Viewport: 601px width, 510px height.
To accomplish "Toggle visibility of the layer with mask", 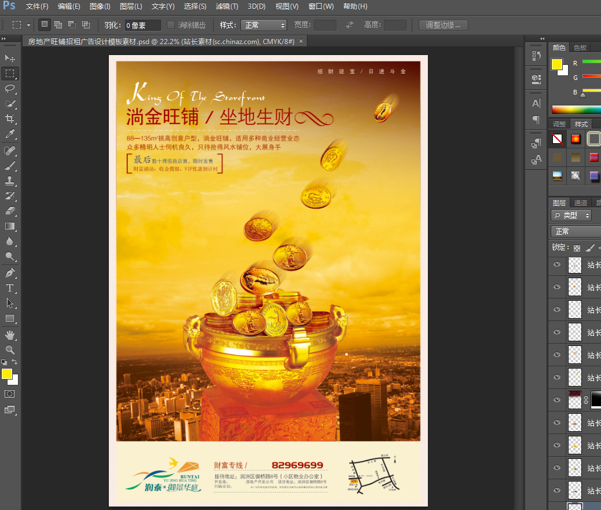I will click(x=557, y=400).
